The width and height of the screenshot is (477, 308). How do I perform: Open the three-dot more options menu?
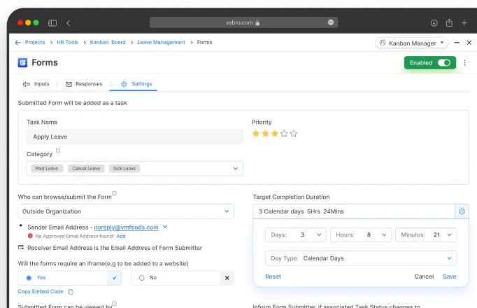click(465, 63)
